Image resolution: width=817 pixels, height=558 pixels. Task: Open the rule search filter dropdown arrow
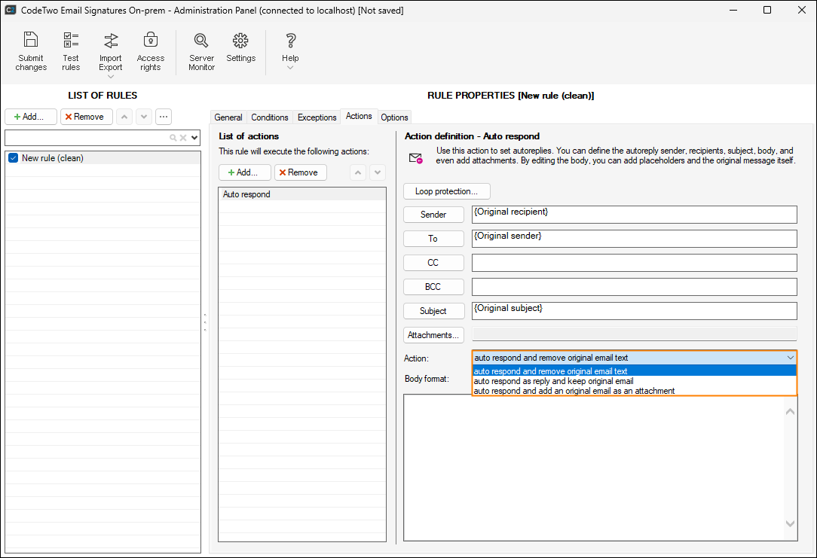(x=195, y=138)
